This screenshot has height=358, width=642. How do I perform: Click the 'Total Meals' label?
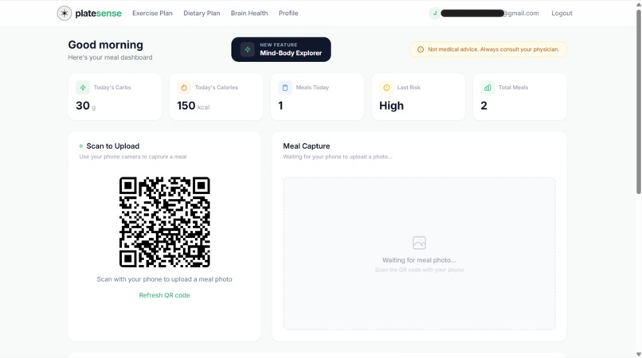513,88
